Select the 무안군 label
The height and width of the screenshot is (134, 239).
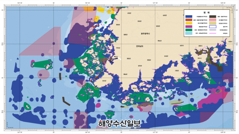[x=118, y=48]
